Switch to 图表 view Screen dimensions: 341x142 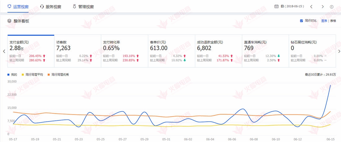pos(324,21)
